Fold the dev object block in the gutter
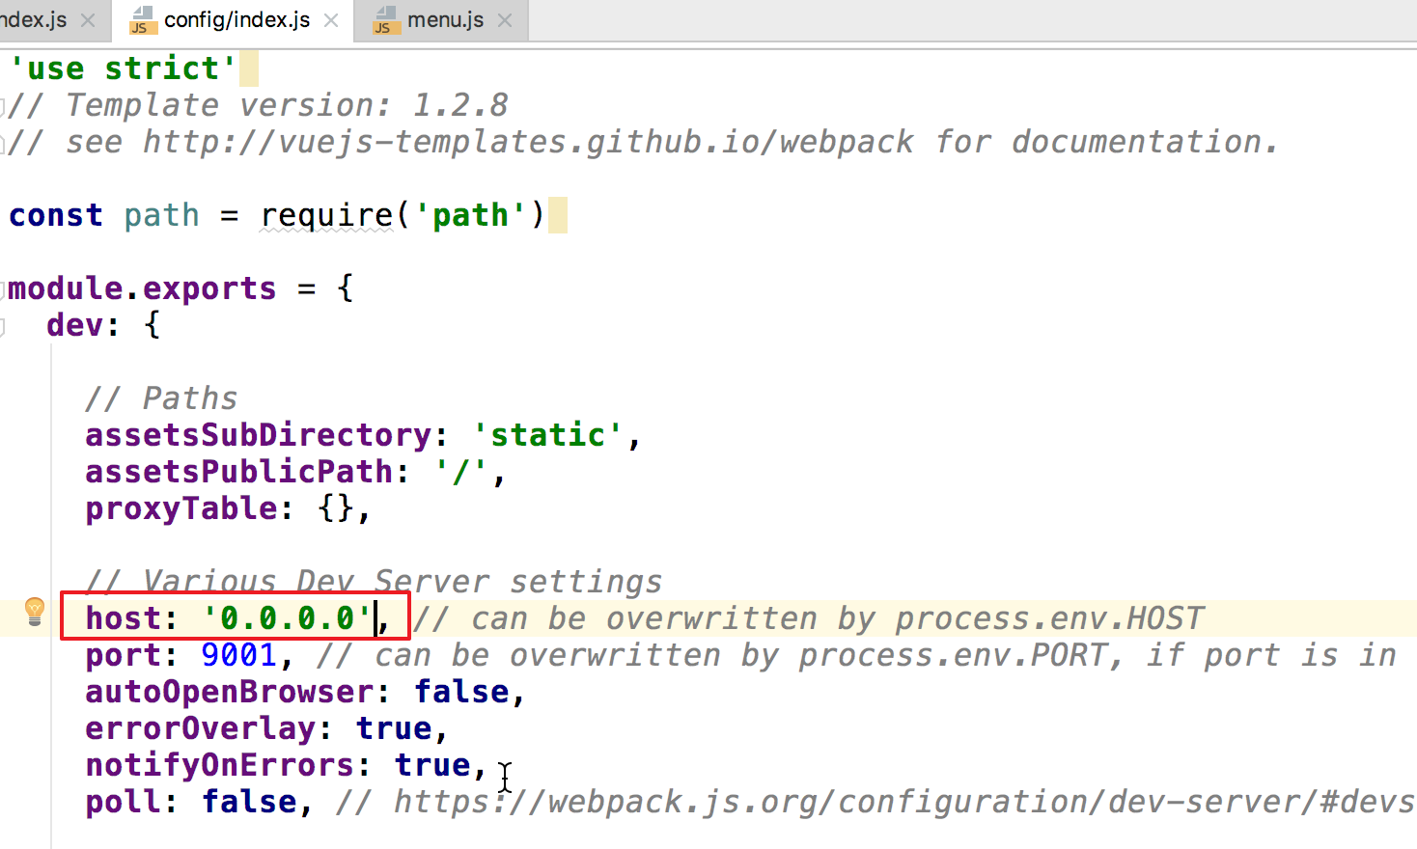Viewport: 1417px width, 849px height. 4,326
